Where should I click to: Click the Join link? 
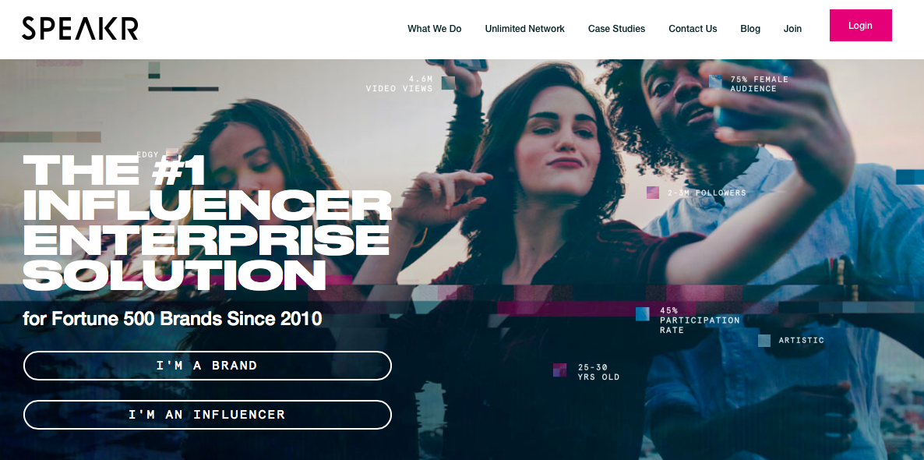coord(792,29)
